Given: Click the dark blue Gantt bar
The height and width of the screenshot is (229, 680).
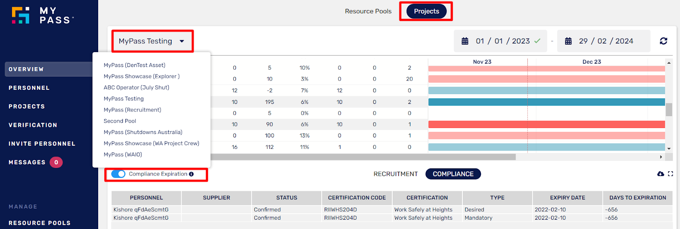Looking at the screenshot, I should pyautogui.click(x=547, y=102).
